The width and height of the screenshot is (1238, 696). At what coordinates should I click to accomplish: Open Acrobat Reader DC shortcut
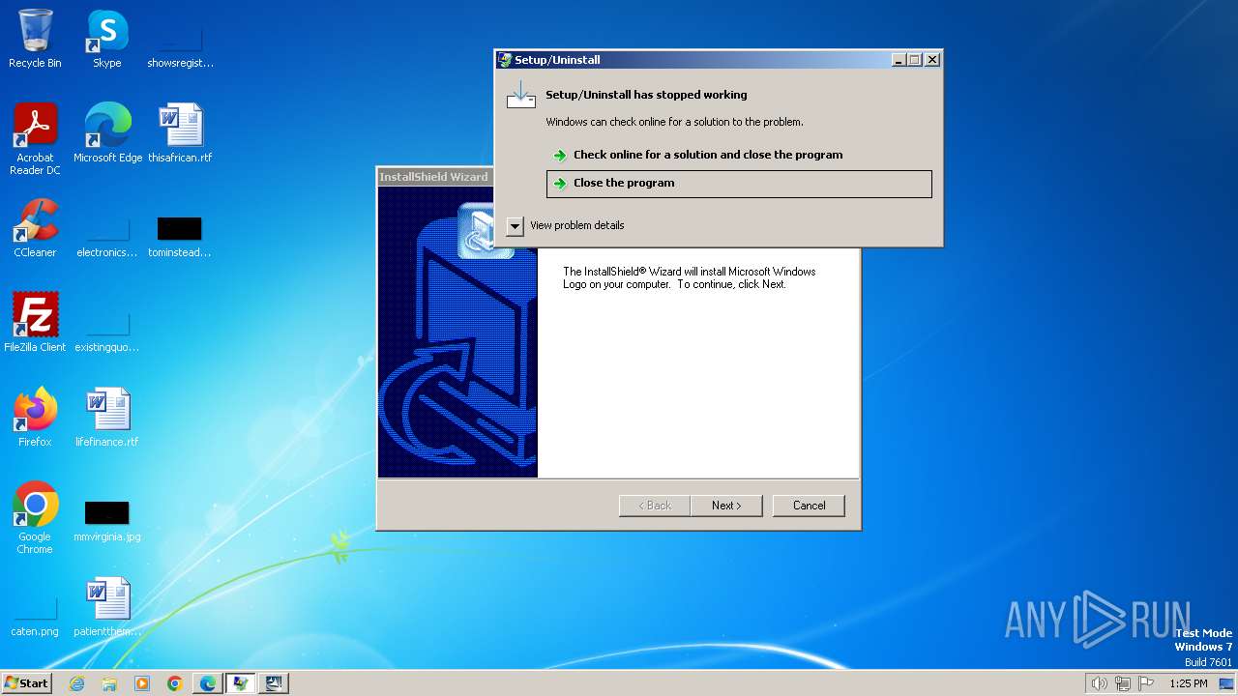[x=35, y=138]
